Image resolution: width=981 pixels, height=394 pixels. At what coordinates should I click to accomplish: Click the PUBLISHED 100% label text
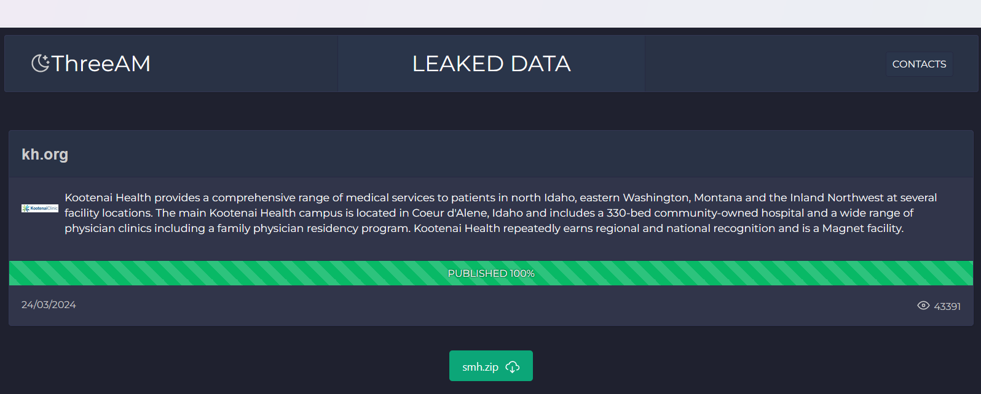pyautogui.click(x=491, y=274)
